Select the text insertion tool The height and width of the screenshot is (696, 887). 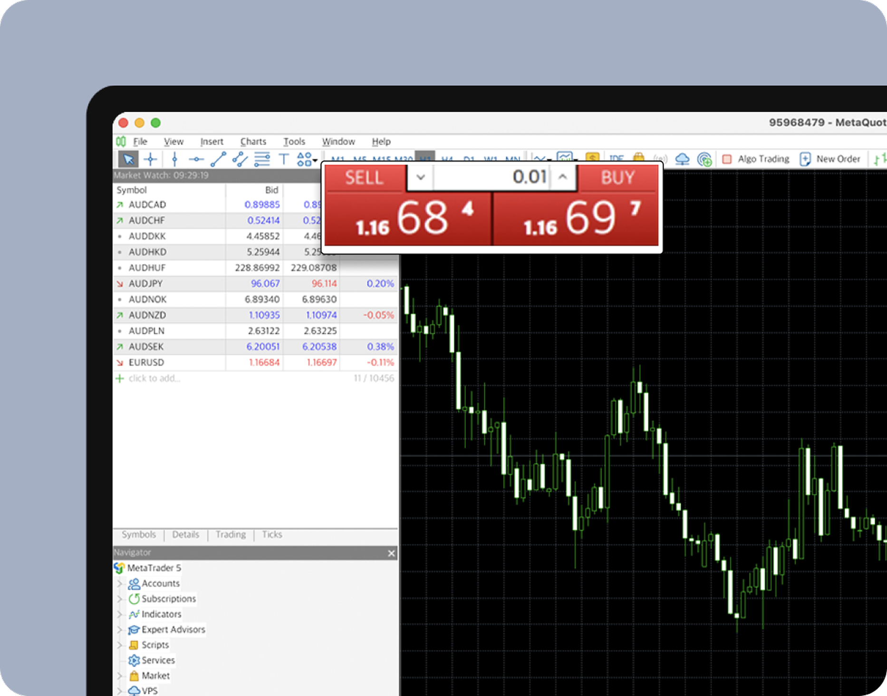(284, 159)
